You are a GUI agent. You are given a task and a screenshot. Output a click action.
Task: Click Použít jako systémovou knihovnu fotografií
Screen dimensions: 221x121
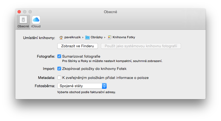pyautogui.click(x=141, y=46)
